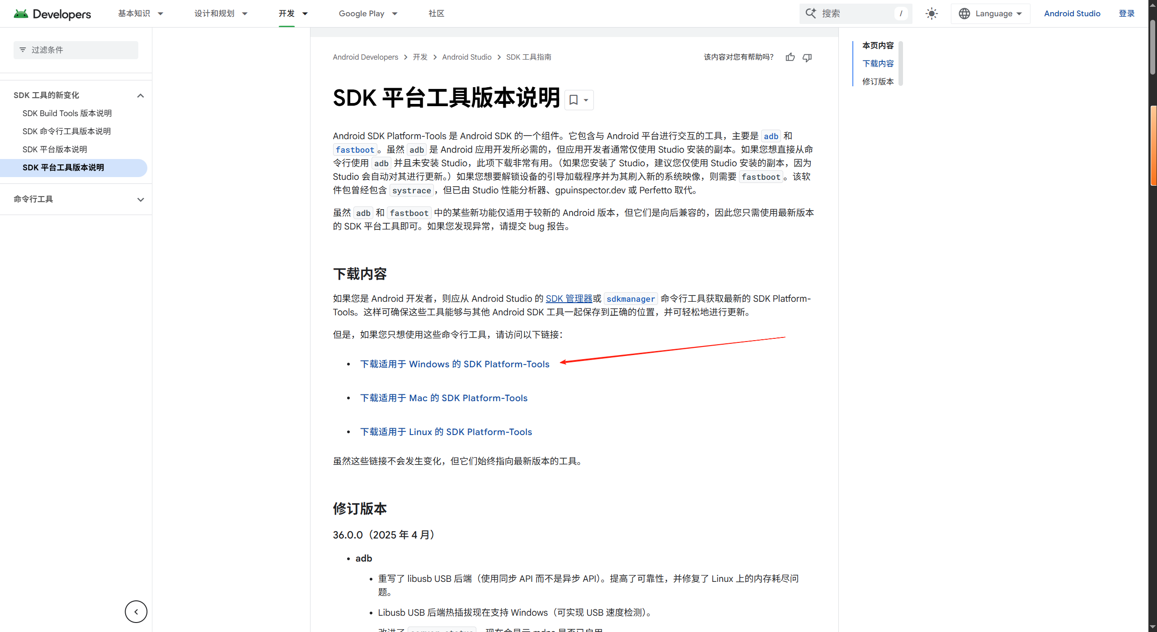Viewport: 1157px width, 632px height.
Task: Click the 本页内容 heading
Action: coord(878,46)
